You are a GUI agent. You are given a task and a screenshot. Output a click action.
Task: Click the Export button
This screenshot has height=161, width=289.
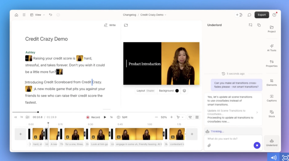point(262,15)
